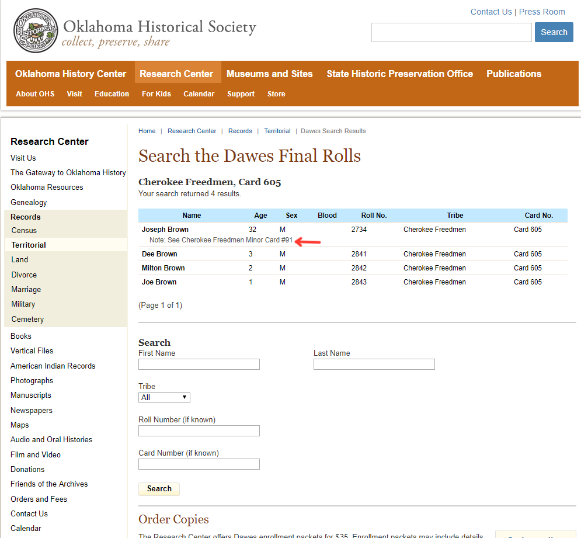Open Manuscripts in sidebar

pyautogui.click(x=31, y=395)
